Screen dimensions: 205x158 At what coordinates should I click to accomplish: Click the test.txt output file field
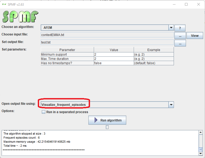[x=107, y=42]
